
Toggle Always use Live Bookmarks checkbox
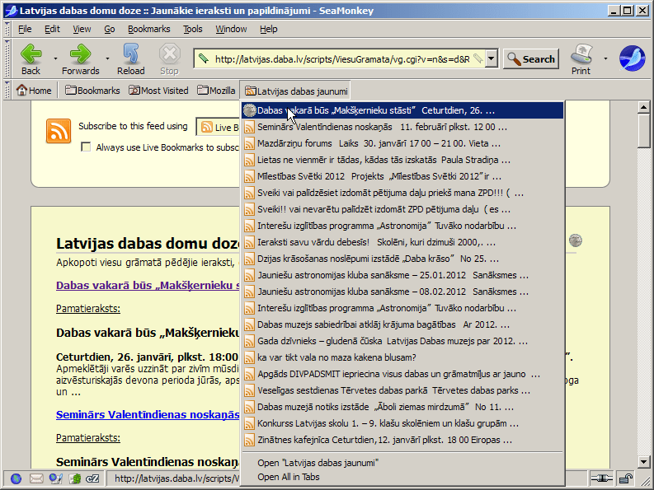[86, 147]
